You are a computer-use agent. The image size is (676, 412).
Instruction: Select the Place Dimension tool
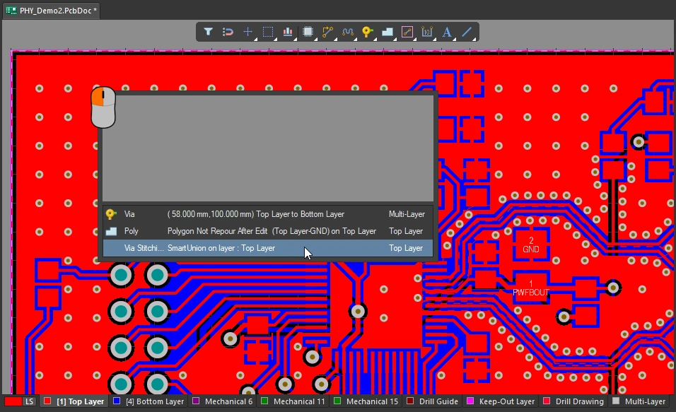[x=426, y=32]
